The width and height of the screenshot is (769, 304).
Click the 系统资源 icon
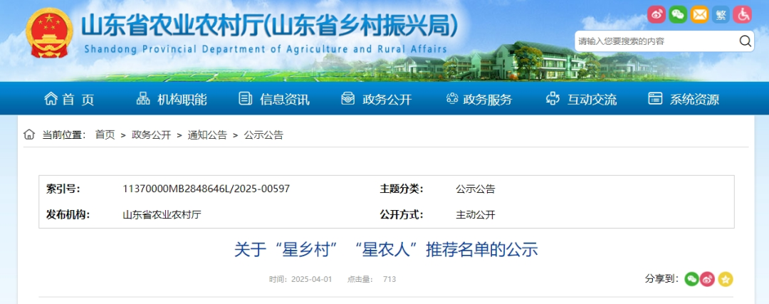(655, 98)
